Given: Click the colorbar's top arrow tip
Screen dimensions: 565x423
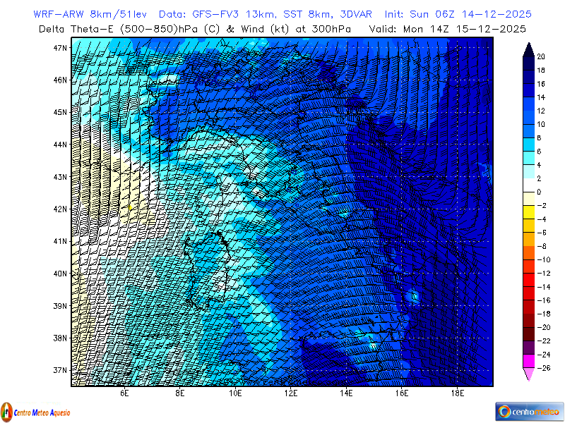Looking at the screenshot, I should click(x=528, y=45).
